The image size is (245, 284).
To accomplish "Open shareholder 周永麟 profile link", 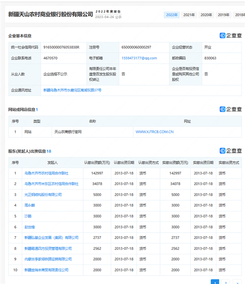I will (x=30, y=206).
